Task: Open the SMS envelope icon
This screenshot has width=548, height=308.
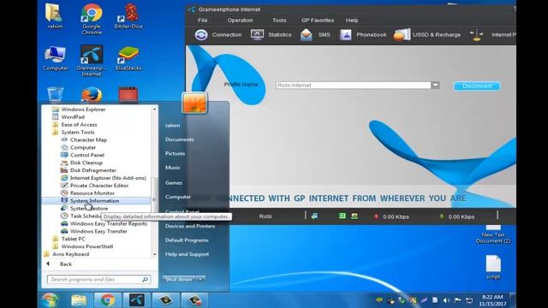Action: click(307, 35)
